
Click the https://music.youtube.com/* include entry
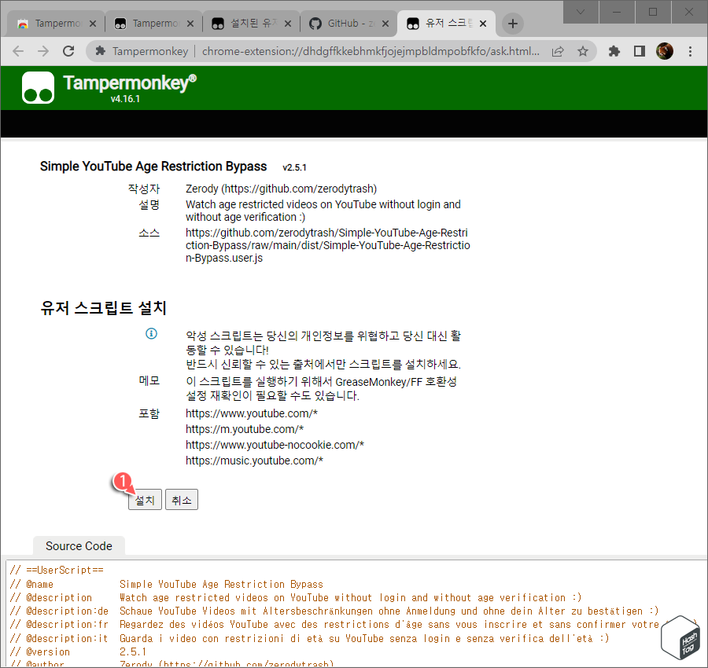(x=254, y=461)
